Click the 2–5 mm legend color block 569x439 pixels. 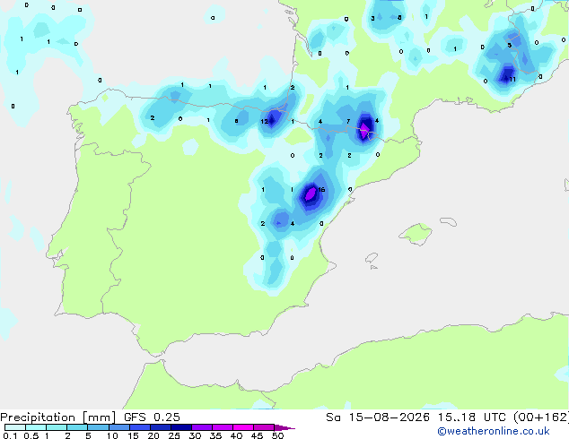point(77,427)
